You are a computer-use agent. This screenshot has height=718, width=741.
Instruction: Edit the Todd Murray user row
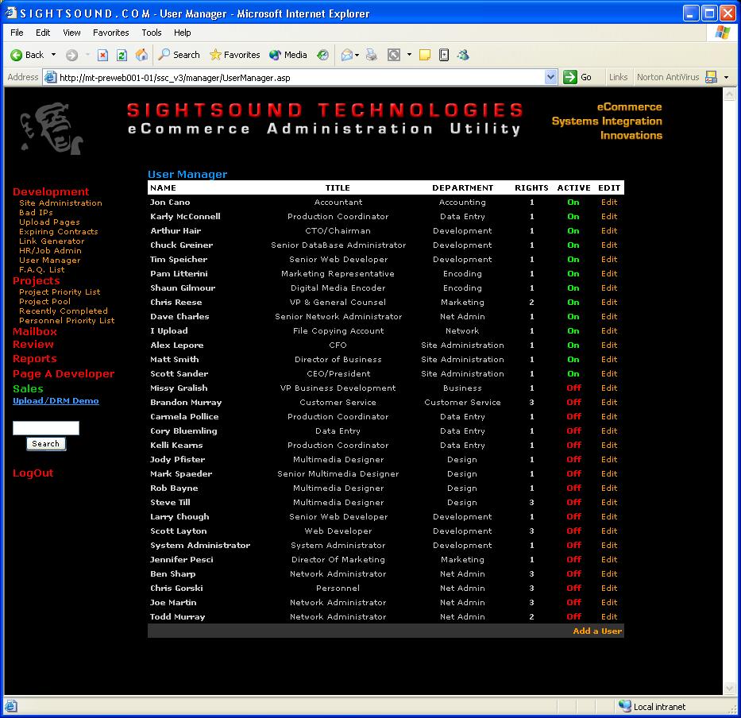tap(609, 616)
